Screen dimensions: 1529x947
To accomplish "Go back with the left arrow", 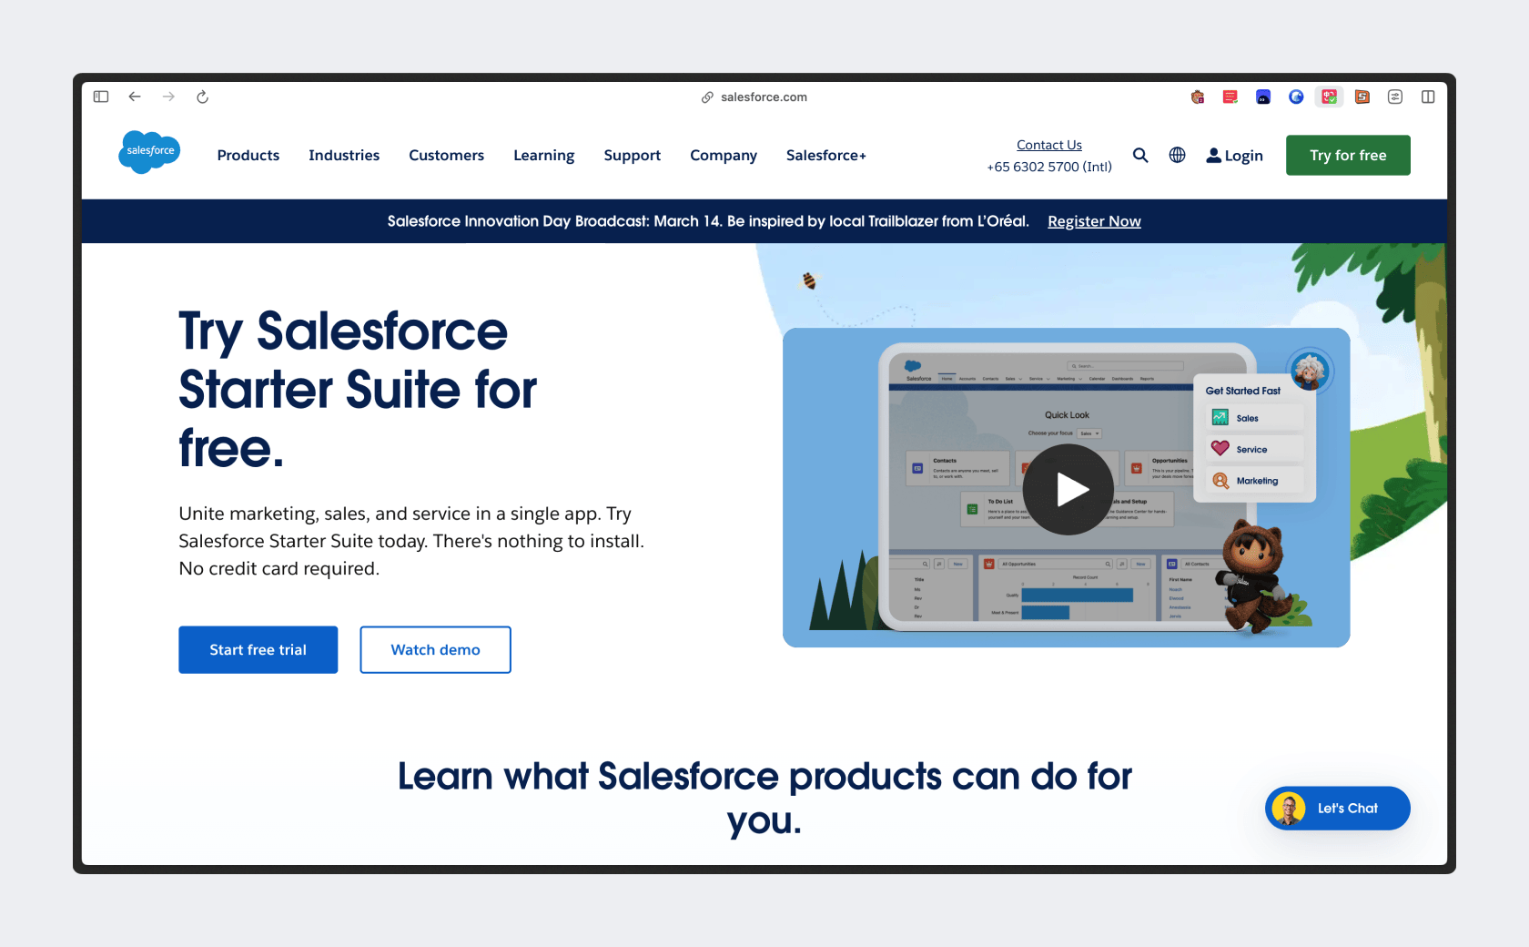I will click(x=135, y=97).
